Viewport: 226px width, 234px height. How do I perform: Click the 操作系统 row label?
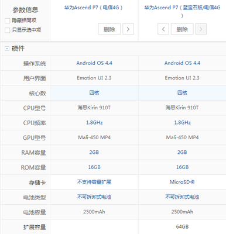(35, 64)
